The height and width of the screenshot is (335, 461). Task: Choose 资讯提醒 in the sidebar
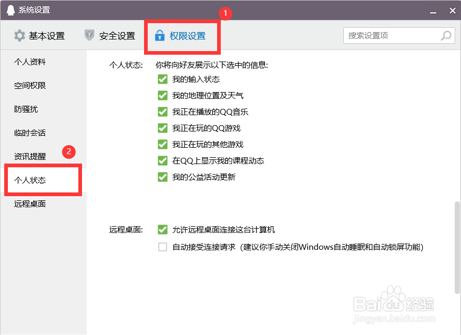[x=30, y=156]
